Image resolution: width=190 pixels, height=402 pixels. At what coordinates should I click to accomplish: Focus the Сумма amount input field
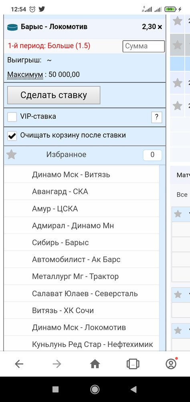(144, 46)
